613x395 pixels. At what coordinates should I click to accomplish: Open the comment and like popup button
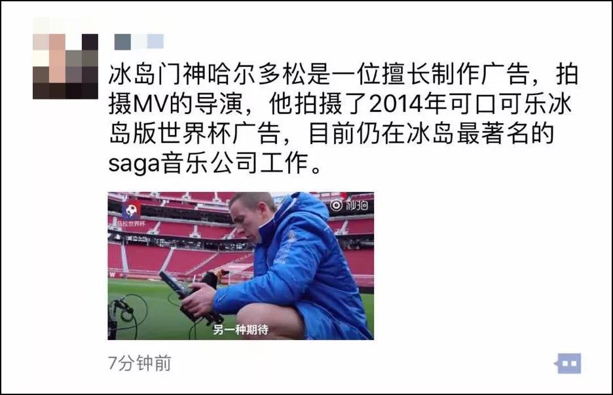click(568, 364)
